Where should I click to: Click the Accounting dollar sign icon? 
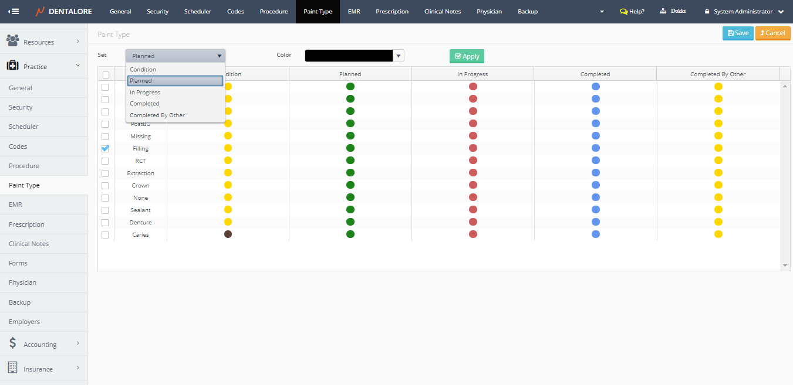click(x=12, y=344)
